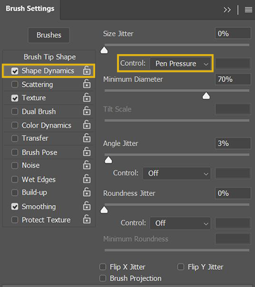Select Brush Tip Shape in the list
Image resolution: width=255 pixels, height=287 pixels.
[49, 57]
